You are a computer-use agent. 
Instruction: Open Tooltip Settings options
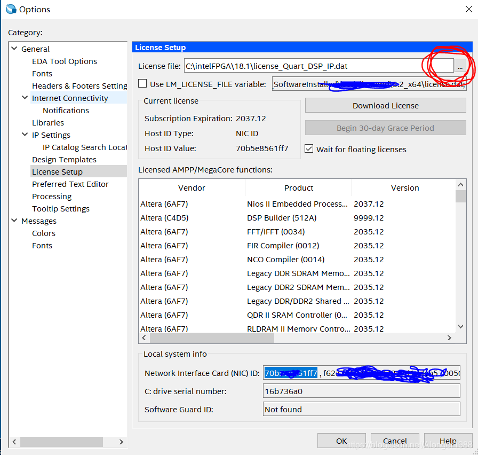tap(61, 208)
